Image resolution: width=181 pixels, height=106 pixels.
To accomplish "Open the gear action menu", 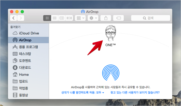I will (93, 18).
